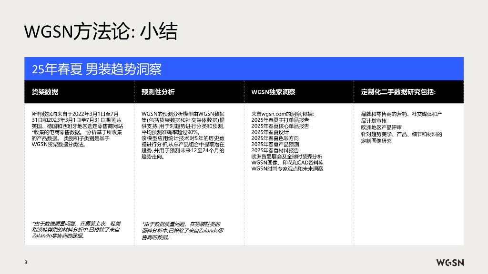Select the 2025年春夏产品预测 list item

275,144
